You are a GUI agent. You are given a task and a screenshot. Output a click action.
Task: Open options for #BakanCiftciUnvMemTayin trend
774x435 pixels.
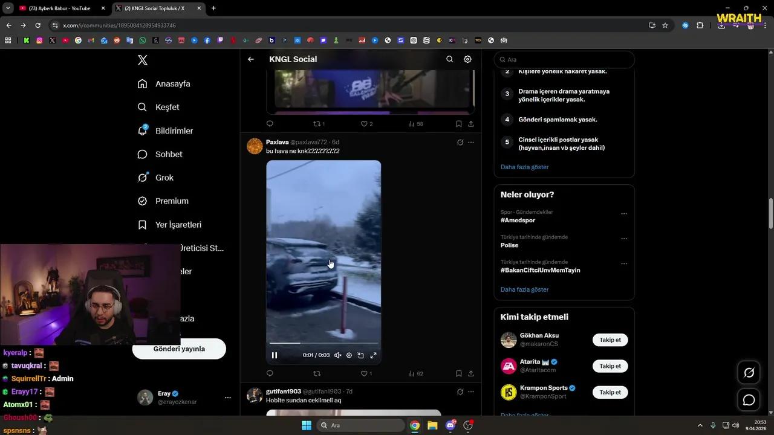coord(624,263)
